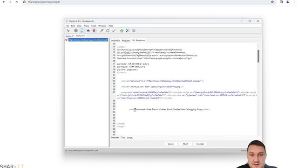Screen dimensions: 298x168
Task: Toggle SSL Proxying toolbar icon
Action: [x=82, y=31]
